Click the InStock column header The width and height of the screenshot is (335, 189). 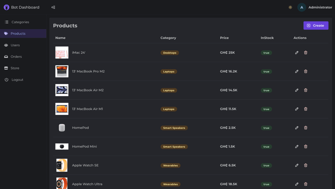tap(267, 38)
